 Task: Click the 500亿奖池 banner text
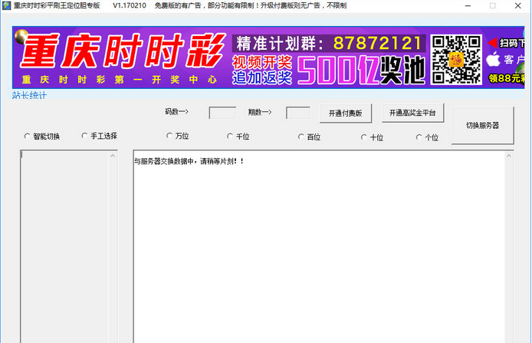[361, 71]
